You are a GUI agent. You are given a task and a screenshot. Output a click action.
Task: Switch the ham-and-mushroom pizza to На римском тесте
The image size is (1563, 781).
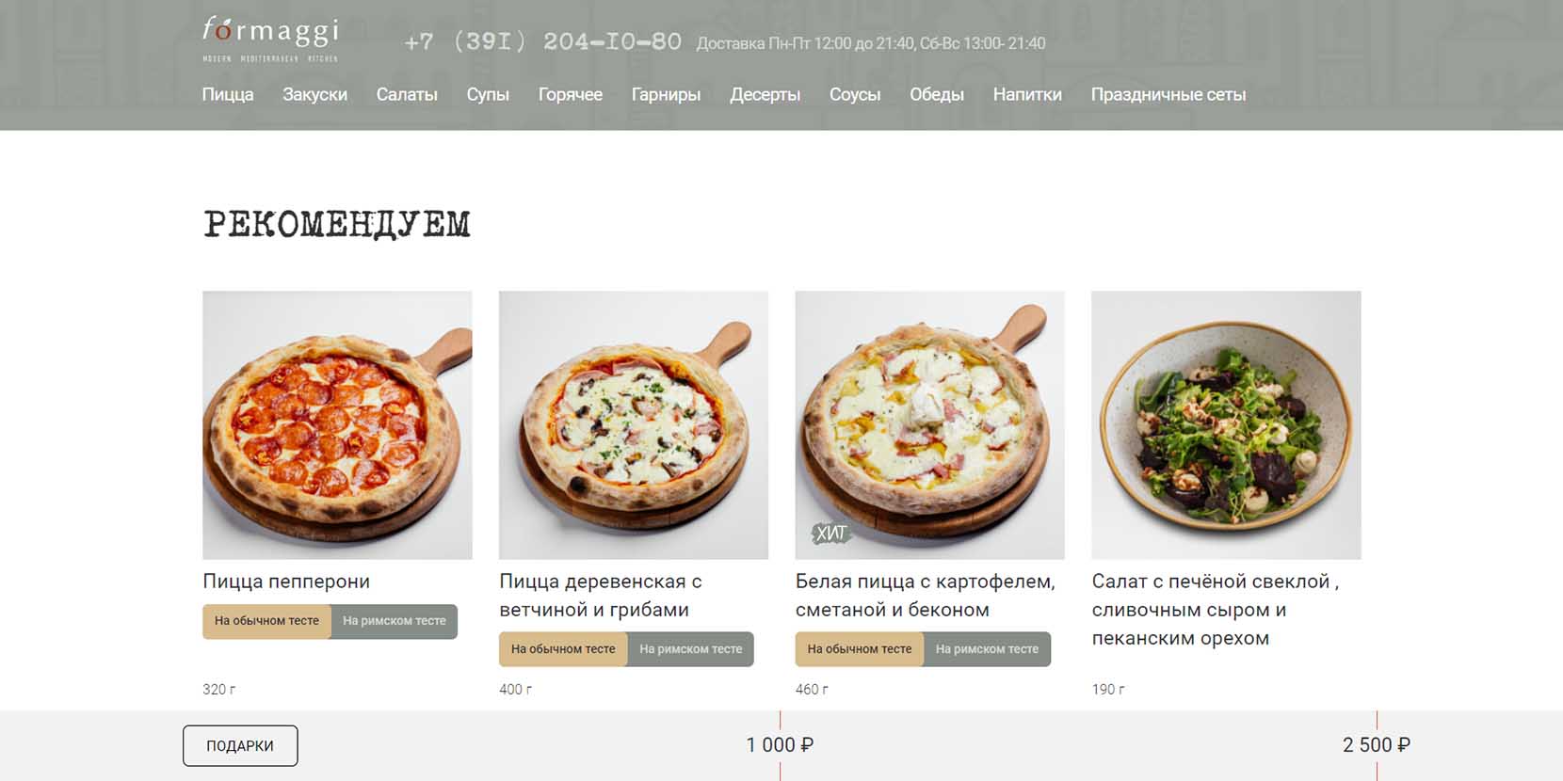tap(691, 649)
